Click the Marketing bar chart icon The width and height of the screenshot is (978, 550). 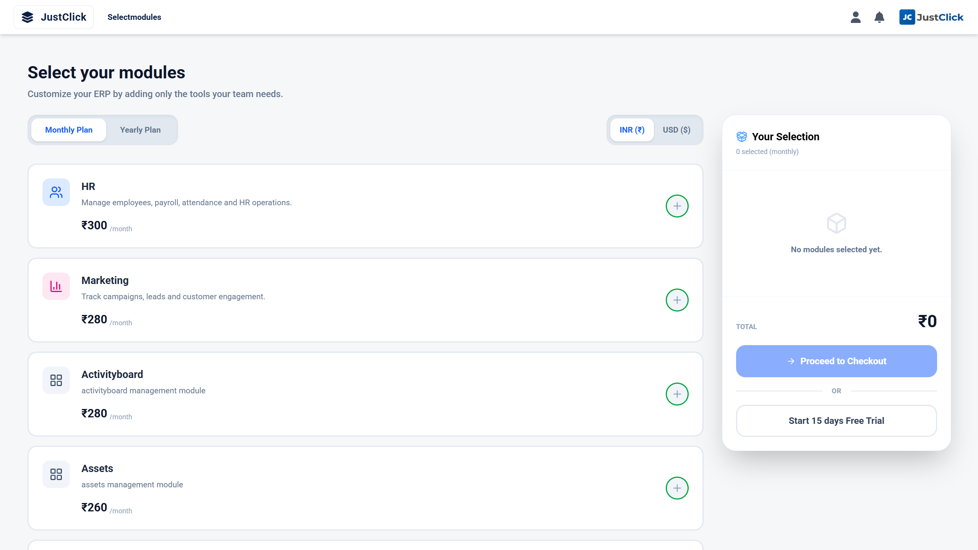[56, 286]
